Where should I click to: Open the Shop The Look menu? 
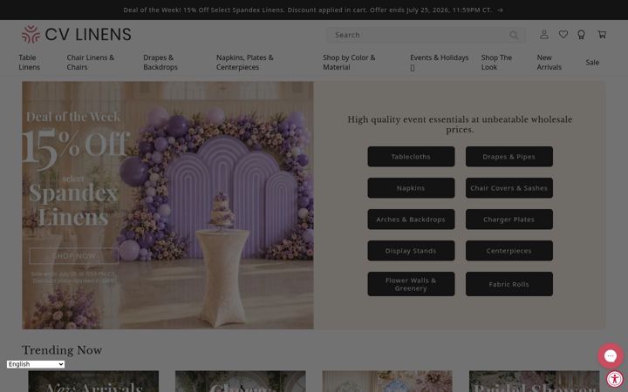tap(496, 63)
